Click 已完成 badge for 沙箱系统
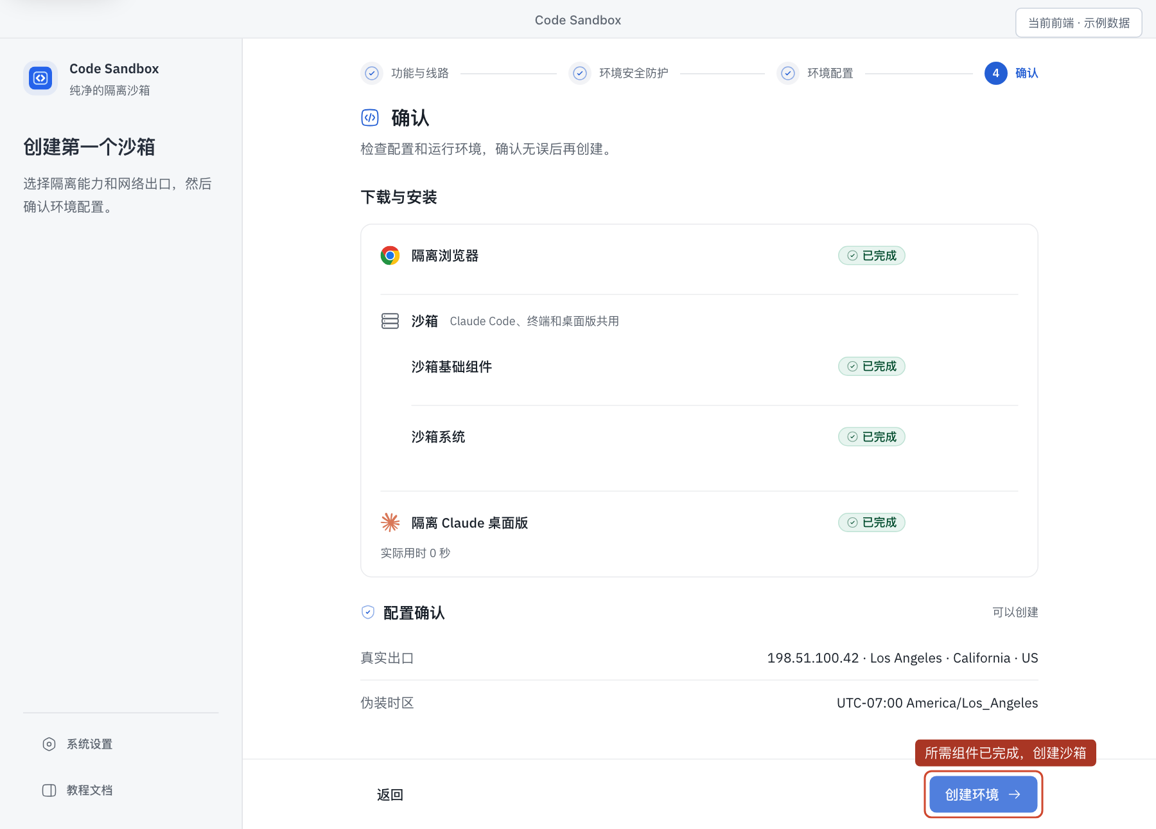Viewport: 1156px width, 829px height. coord(871,437)
